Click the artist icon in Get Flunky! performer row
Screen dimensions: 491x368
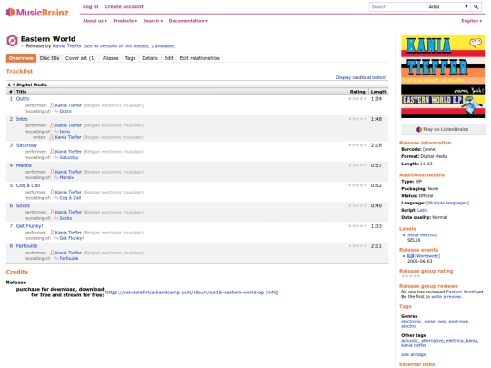click(x=52, y=233)
